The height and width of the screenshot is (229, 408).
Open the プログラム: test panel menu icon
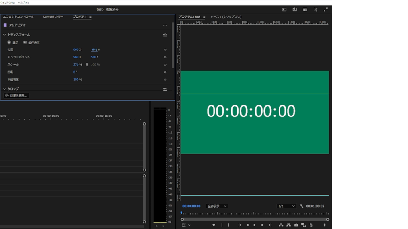coord(204,17)
